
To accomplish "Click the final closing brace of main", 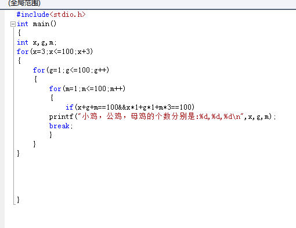I will pyautogui.click(x=18, y=200).
